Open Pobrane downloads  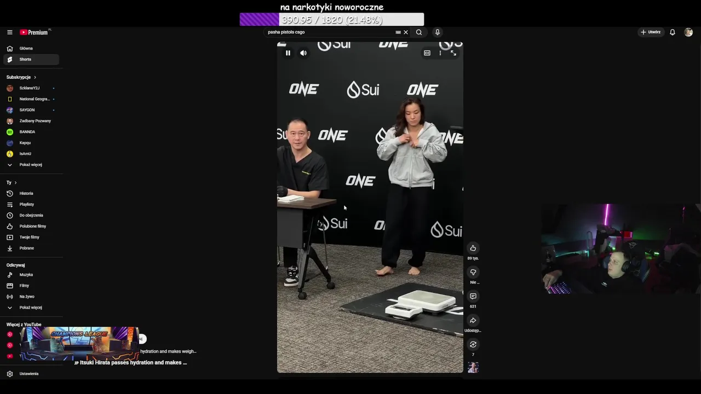coord(32,248)
